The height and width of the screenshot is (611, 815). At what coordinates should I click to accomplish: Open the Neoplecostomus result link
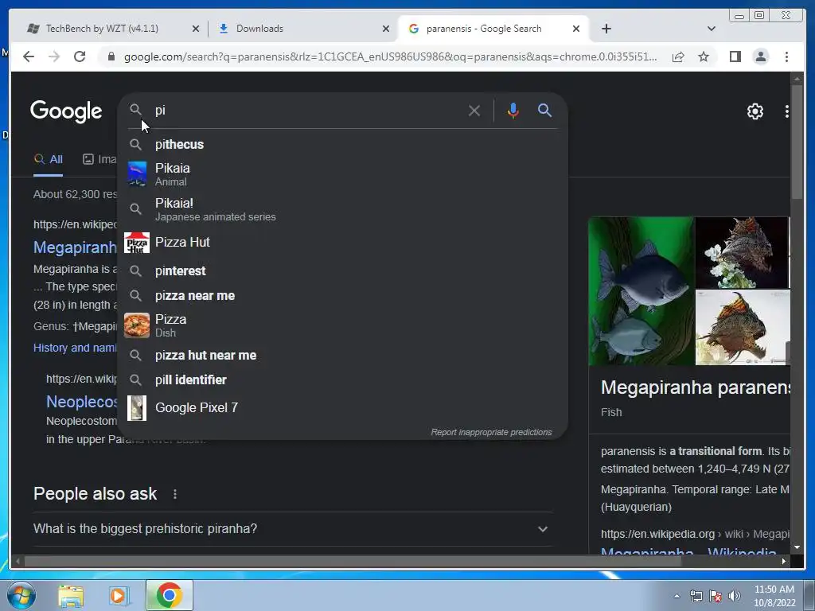[x=82, y=402]
